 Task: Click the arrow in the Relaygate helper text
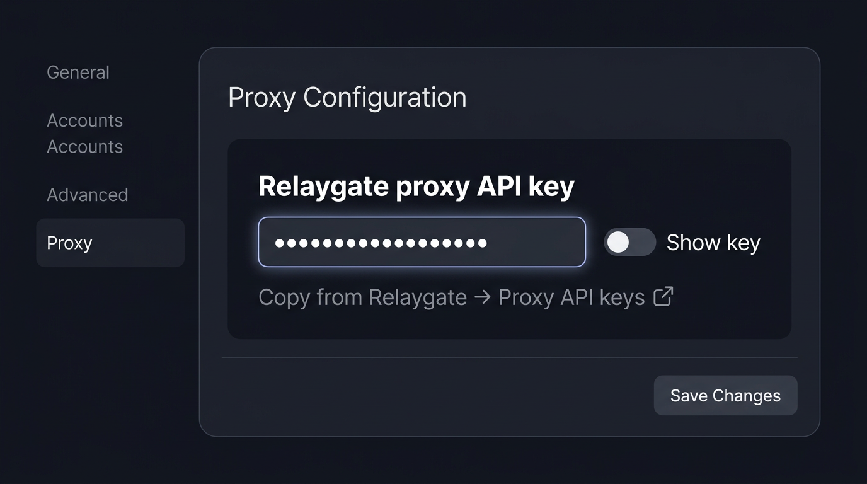(481, 297)
